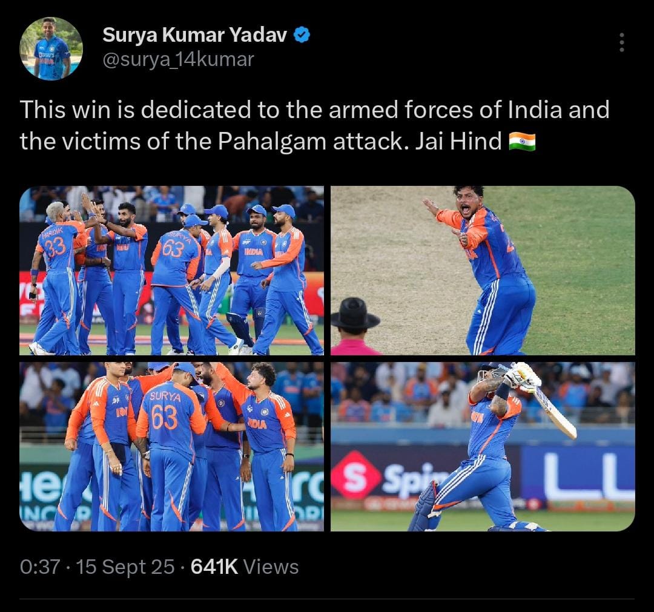
Task: Click the 0:37 post timestamp
Action: coord(40,567)
